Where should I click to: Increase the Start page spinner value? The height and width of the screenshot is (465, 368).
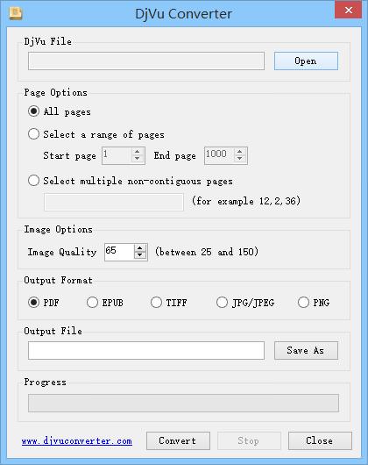pos(137,151)
